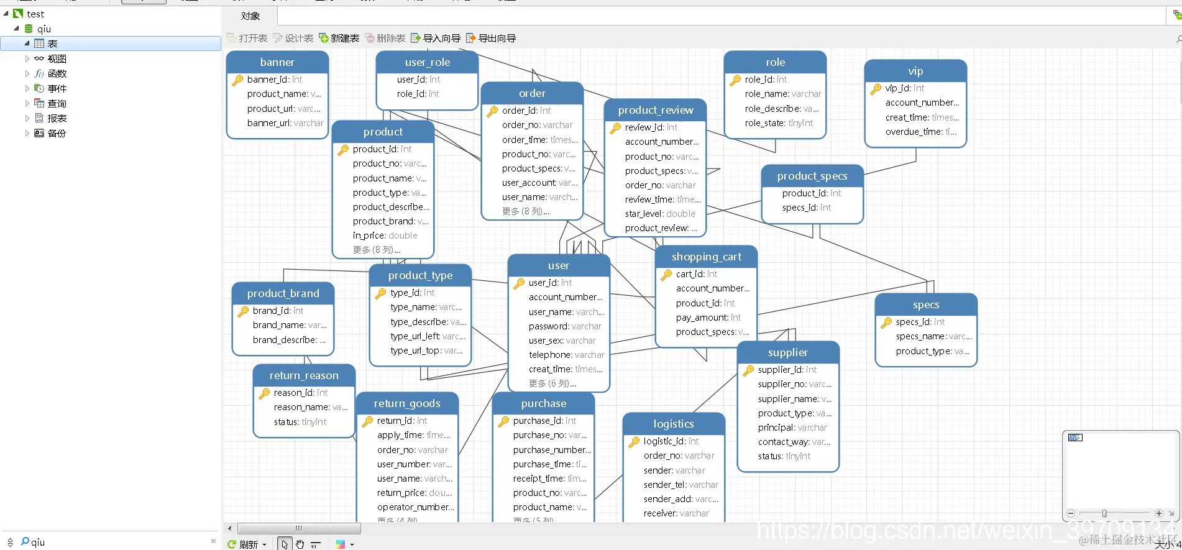Switch to the 对象 (Objects) tab

(250, 16)
